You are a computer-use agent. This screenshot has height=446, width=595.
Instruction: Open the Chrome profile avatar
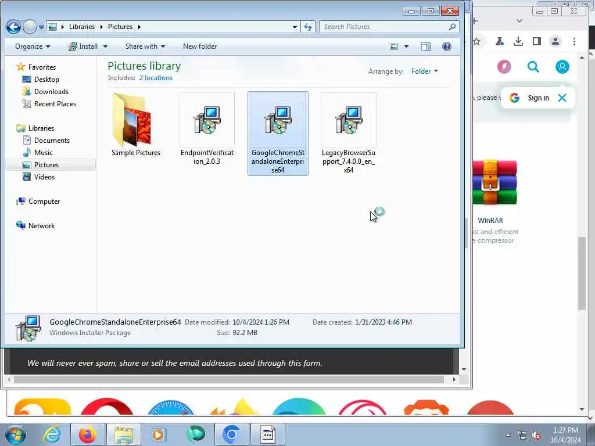click(555, 41)
